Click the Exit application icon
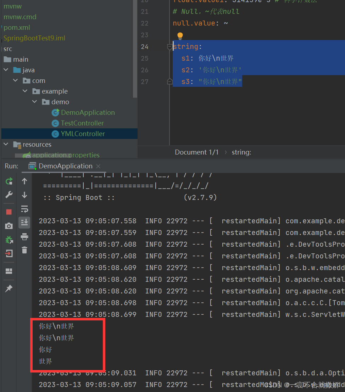Image resolution: width=345 pixels, height=392 pixels. (x=9, y=253)
